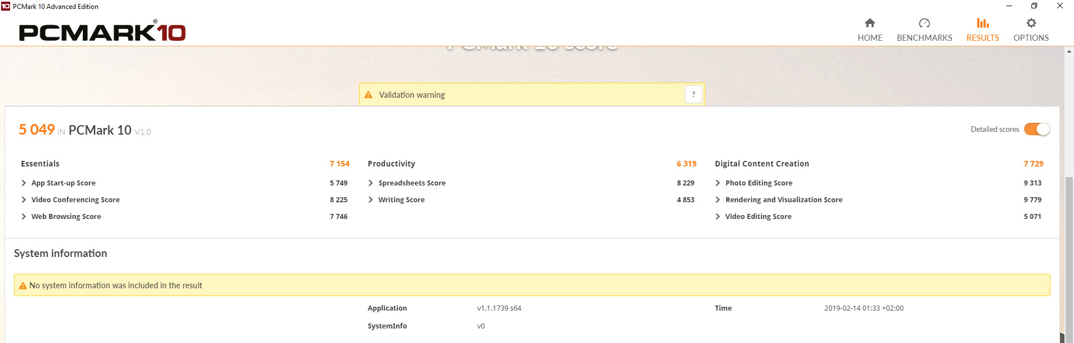The width and height of the screenshot is (1074, 343).
Task: Click the Productivity heading
Action: (391, 164)
